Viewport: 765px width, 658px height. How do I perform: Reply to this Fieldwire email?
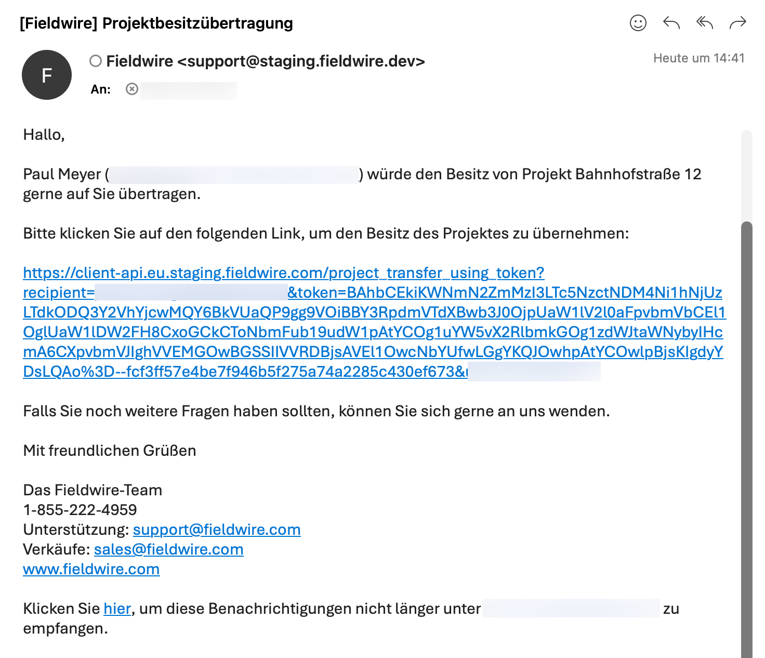pyautogui.click(x=671, y=23)
